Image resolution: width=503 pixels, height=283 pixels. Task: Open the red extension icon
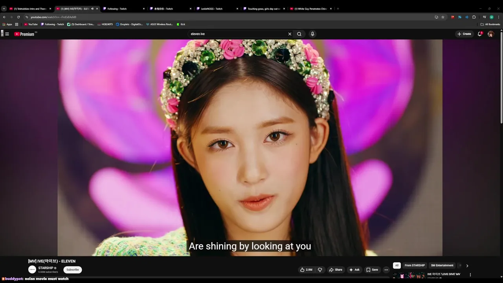click(x=453, y=17)
